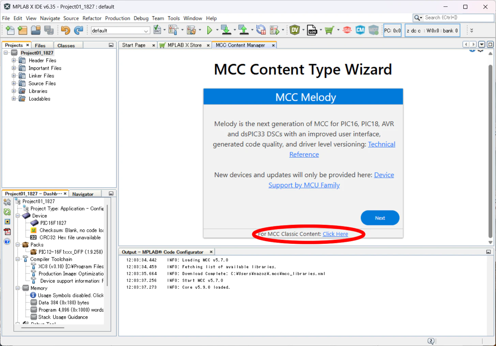Click the notifications indicator in status bar
496x346 pixels.
[x=431, y=341]
